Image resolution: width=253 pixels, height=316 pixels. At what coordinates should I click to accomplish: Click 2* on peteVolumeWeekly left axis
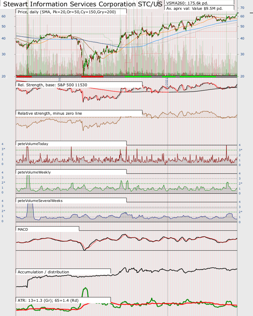click(3, 182)
